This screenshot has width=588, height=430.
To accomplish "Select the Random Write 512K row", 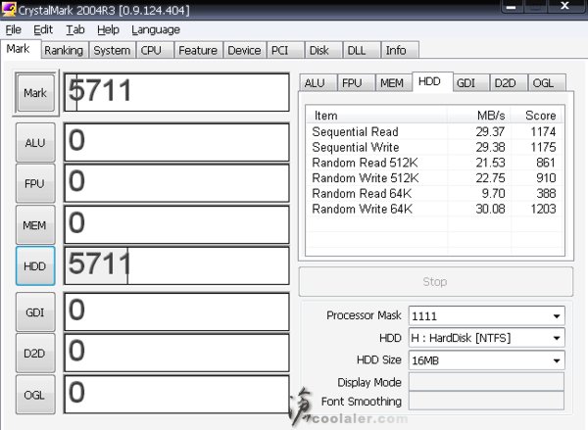I will [434, 177].
